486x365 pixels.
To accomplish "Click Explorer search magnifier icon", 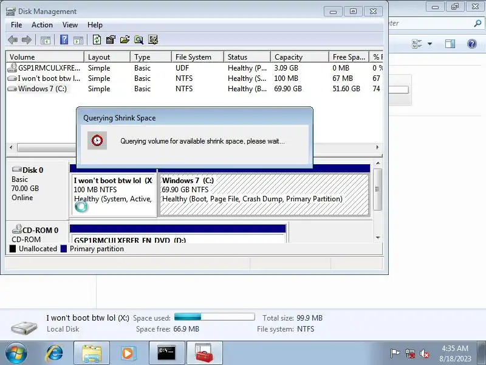I will [x=477, y=23].
